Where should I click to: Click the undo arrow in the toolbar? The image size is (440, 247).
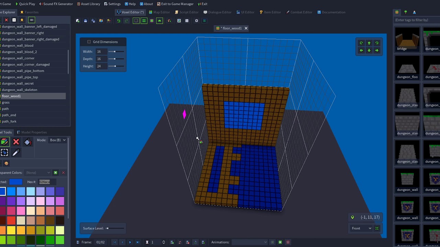tap(119, 21)
